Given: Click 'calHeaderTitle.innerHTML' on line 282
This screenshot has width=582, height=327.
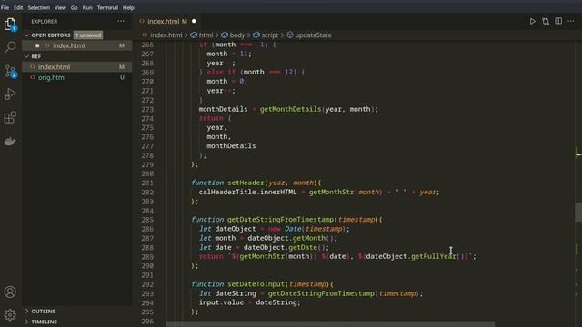Looking at the screenshot, I should click(247, 192).
